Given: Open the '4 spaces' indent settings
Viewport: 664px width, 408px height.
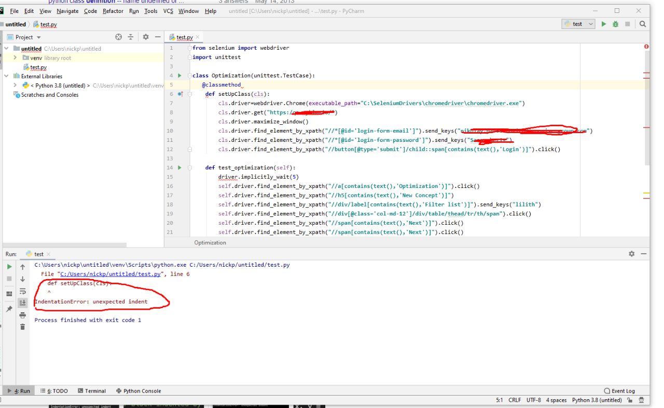Looking at the screenshot, I should [x=556, y=400].
